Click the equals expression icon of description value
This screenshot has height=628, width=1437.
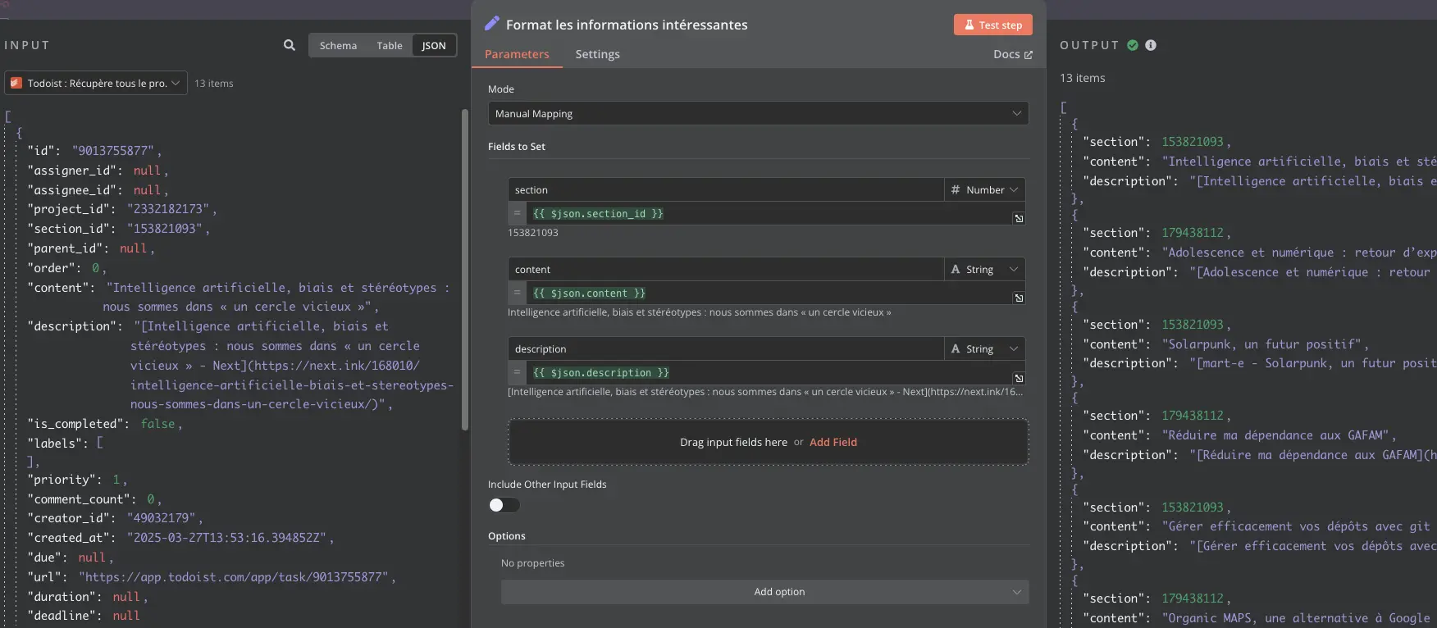(517, 372)
